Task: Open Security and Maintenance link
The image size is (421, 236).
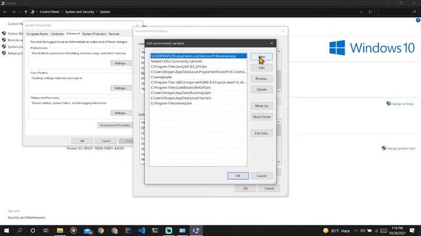Action: coord(26,218)
